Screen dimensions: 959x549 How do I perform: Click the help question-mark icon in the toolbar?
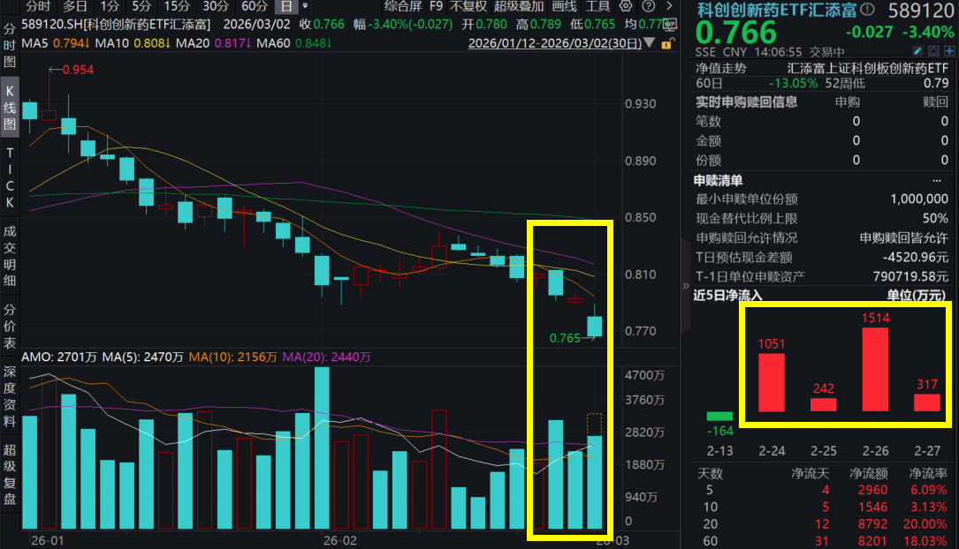point(646,8)
